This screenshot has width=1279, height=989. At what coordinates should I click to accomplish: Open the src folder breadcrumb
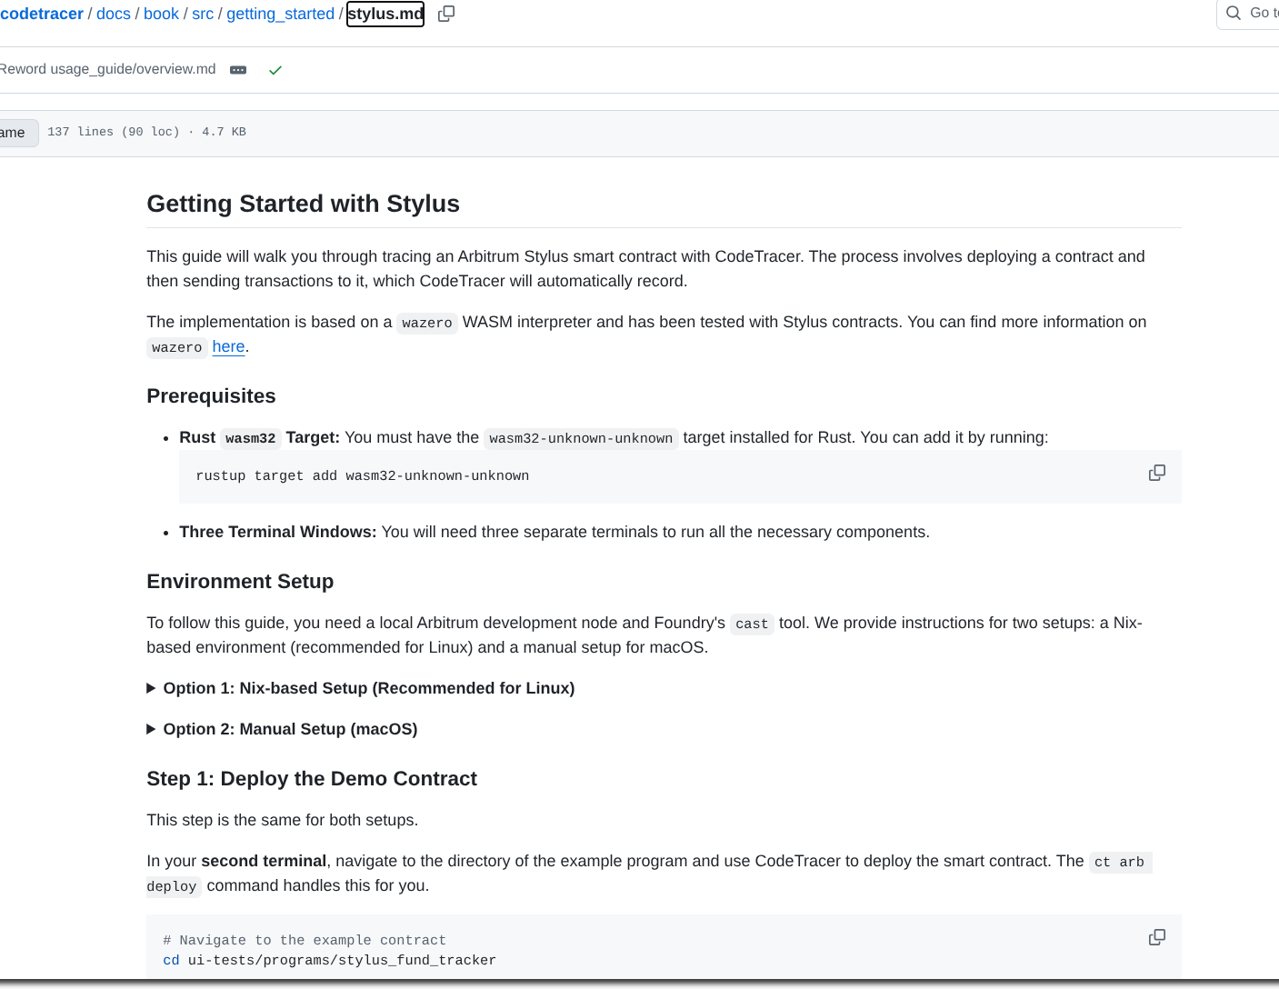click(203, 14)
